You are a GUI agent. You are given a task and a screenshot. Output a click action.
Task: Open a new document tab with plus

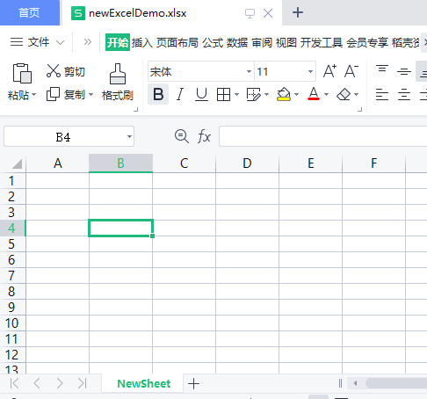click(298, 12)
